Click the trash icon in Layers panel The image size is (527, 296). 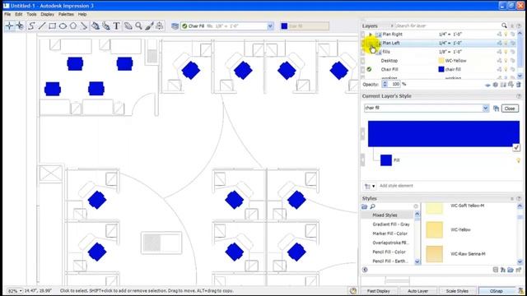click(518, 85)
